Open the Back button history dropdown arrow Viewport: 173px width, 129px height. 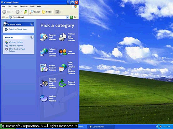click(13, 12)
